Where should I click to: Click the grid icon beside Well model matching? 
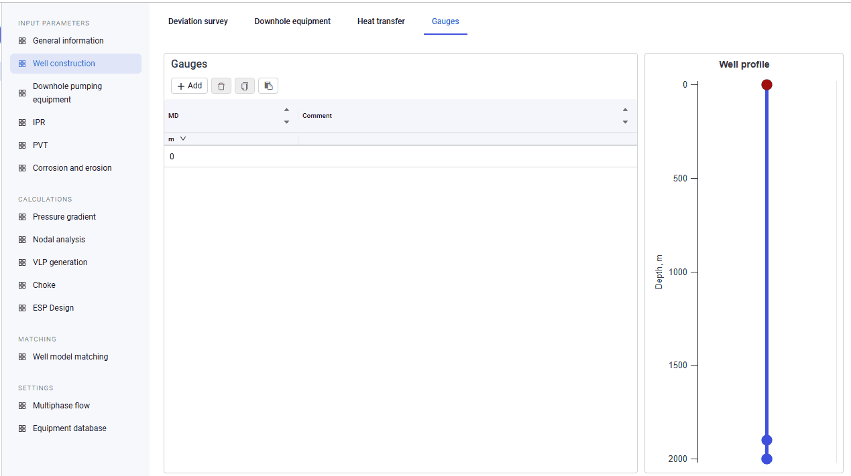point(22,357)
